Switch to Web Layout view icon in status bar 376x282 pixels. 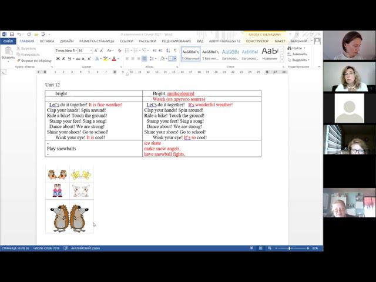click(x=270, y=248)
